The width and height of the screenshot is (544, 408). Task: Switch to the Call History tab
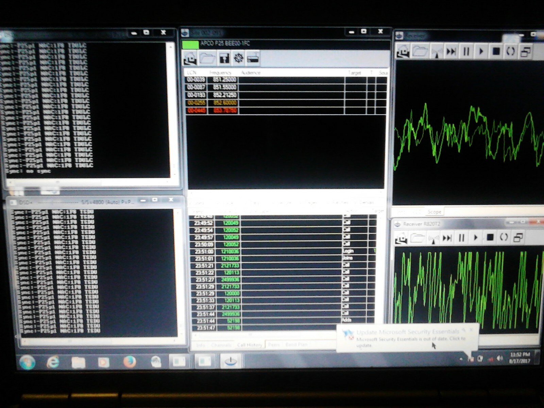pos(250,345)
